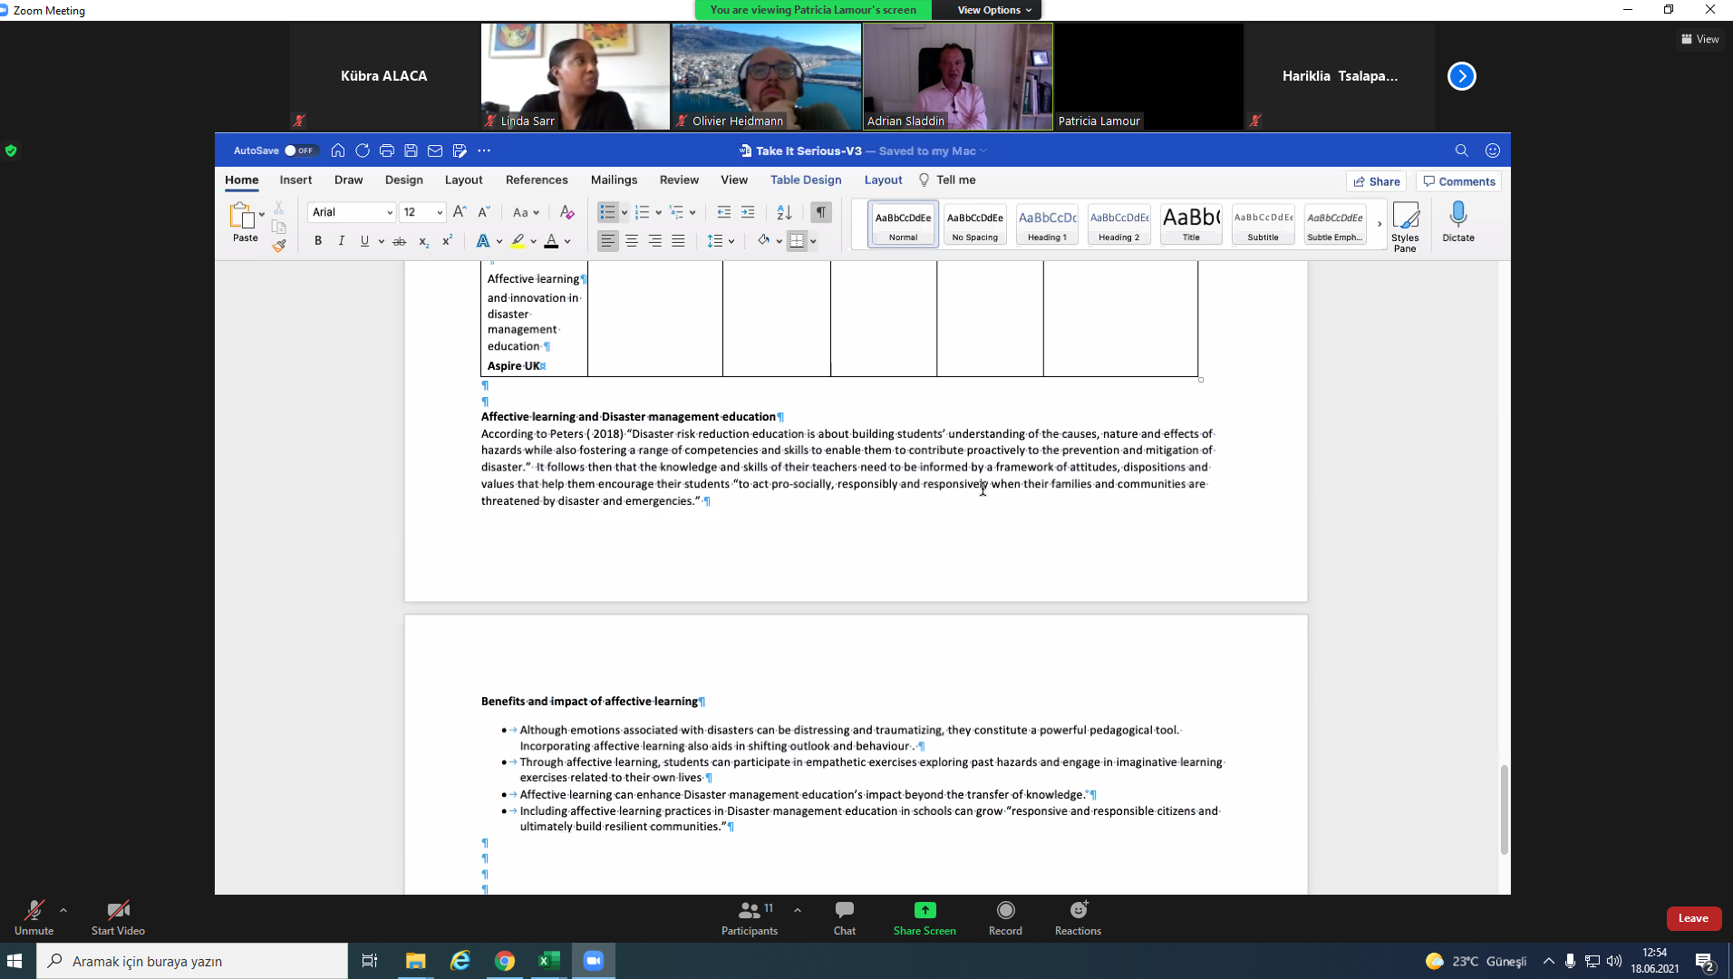This screenshot has width=1733, height=979.
Task: Start Video in Zoom
Action: coord(118,917)
